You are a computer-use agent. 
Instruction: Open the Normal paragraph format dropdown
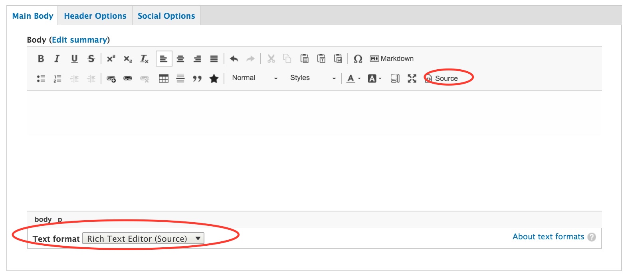click(x=255, y=78)
